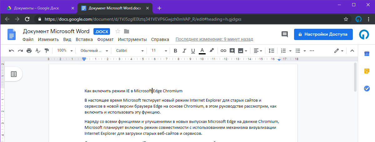This screenshot has width=375, height=142.
Task: Toggle bold formatting
Action: coord(175,50)
